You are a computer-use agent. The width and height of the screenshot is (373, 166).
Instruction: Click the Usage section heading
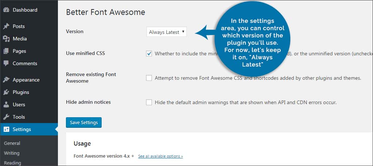click(82, 144)
